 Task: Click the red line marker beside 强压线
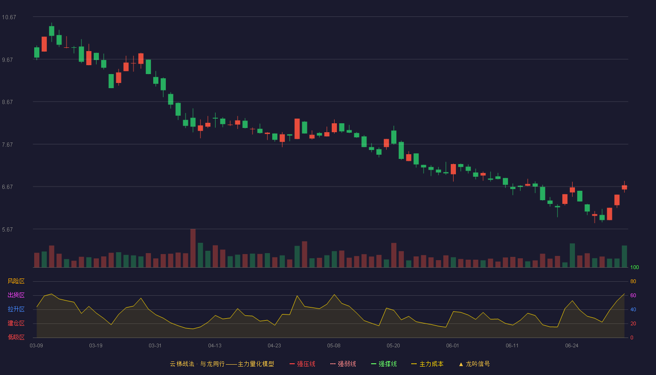[292, 364]
